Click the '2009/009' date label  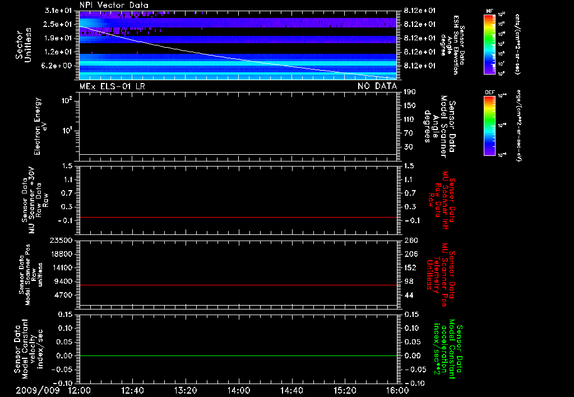tap(38, 390)
